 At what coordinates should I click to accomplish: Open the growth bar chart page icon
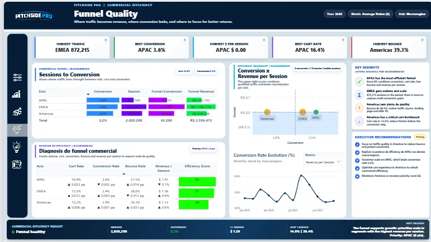click(17, 94)
